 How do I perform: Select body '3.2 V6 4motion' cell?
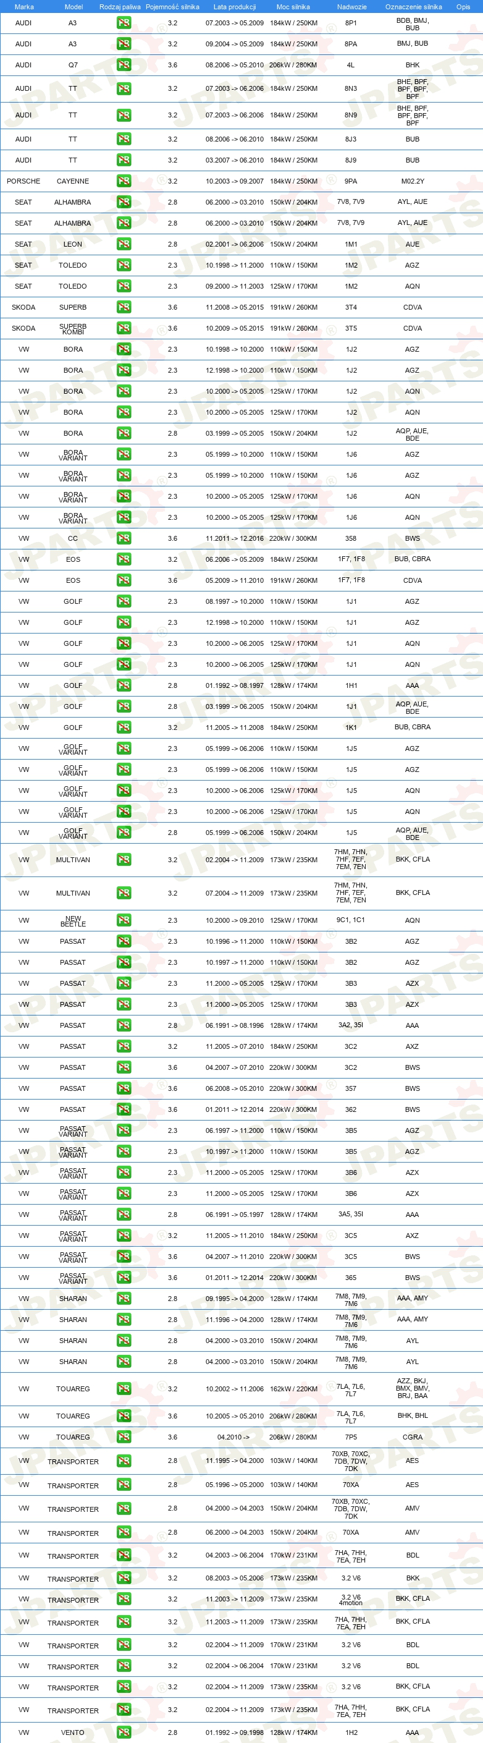click(350, 1600)
